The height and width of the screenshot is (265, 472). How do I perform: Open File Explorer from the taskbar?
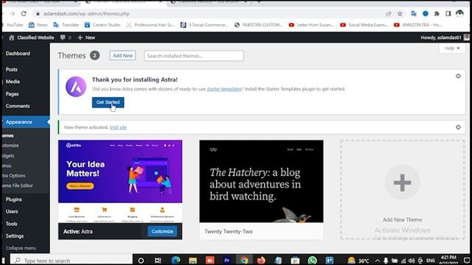point(192,261)
